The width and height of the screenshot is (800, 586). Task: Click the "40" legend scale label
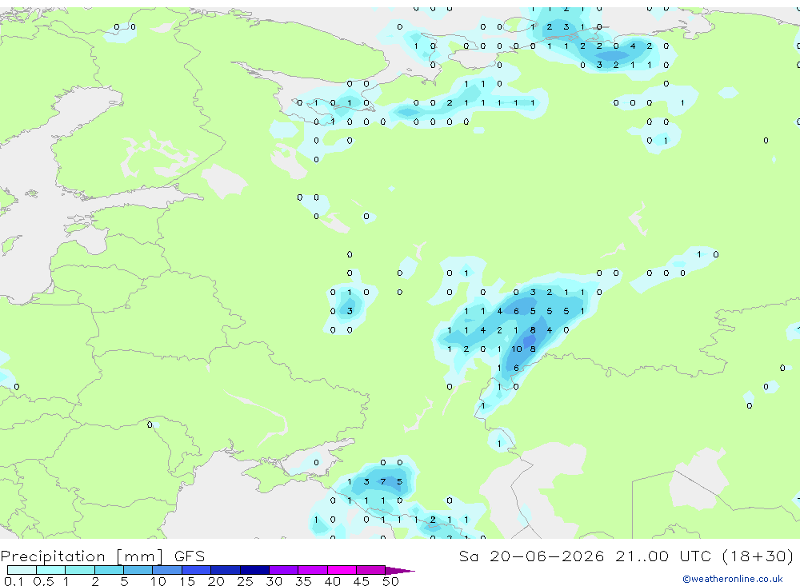(332, 581)
